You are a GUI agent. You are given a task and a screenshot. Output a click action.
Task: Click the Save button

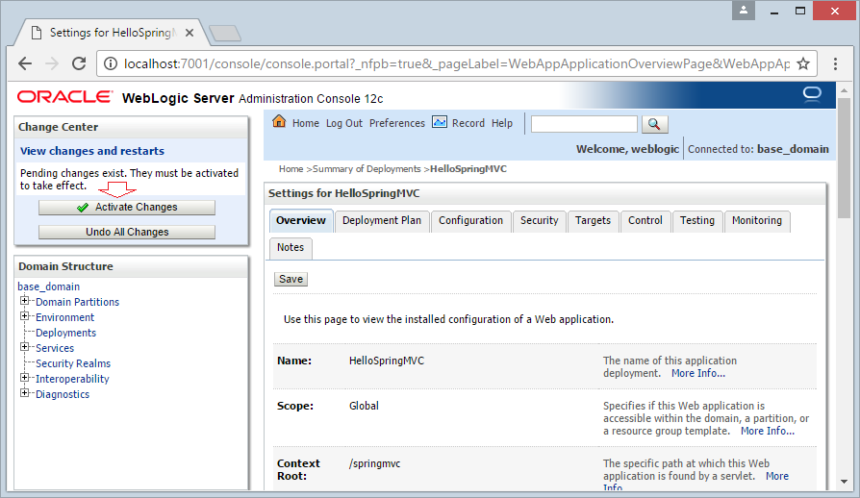tap(291, 280)
